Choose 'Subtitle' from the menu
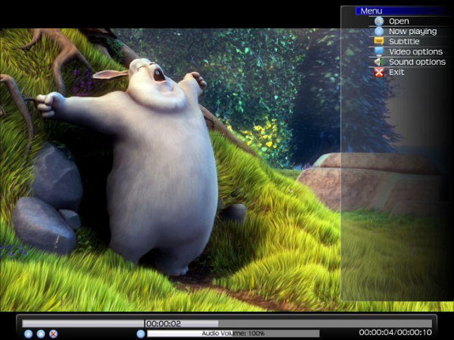 tap(404, 42)
